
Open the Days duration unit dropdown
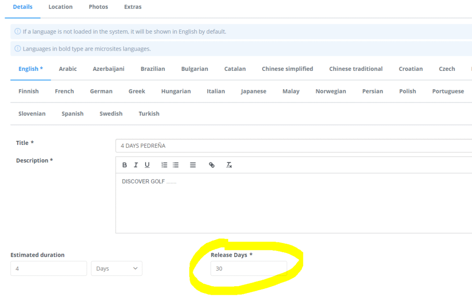click(x=117, y=269)
